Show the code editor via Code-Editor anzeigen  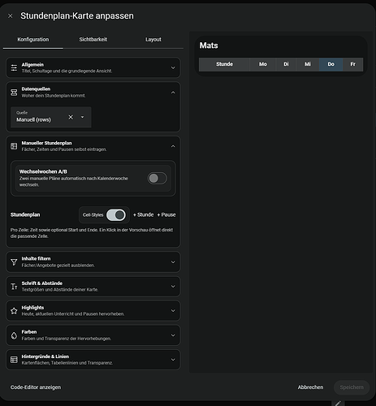coord(36,387)
